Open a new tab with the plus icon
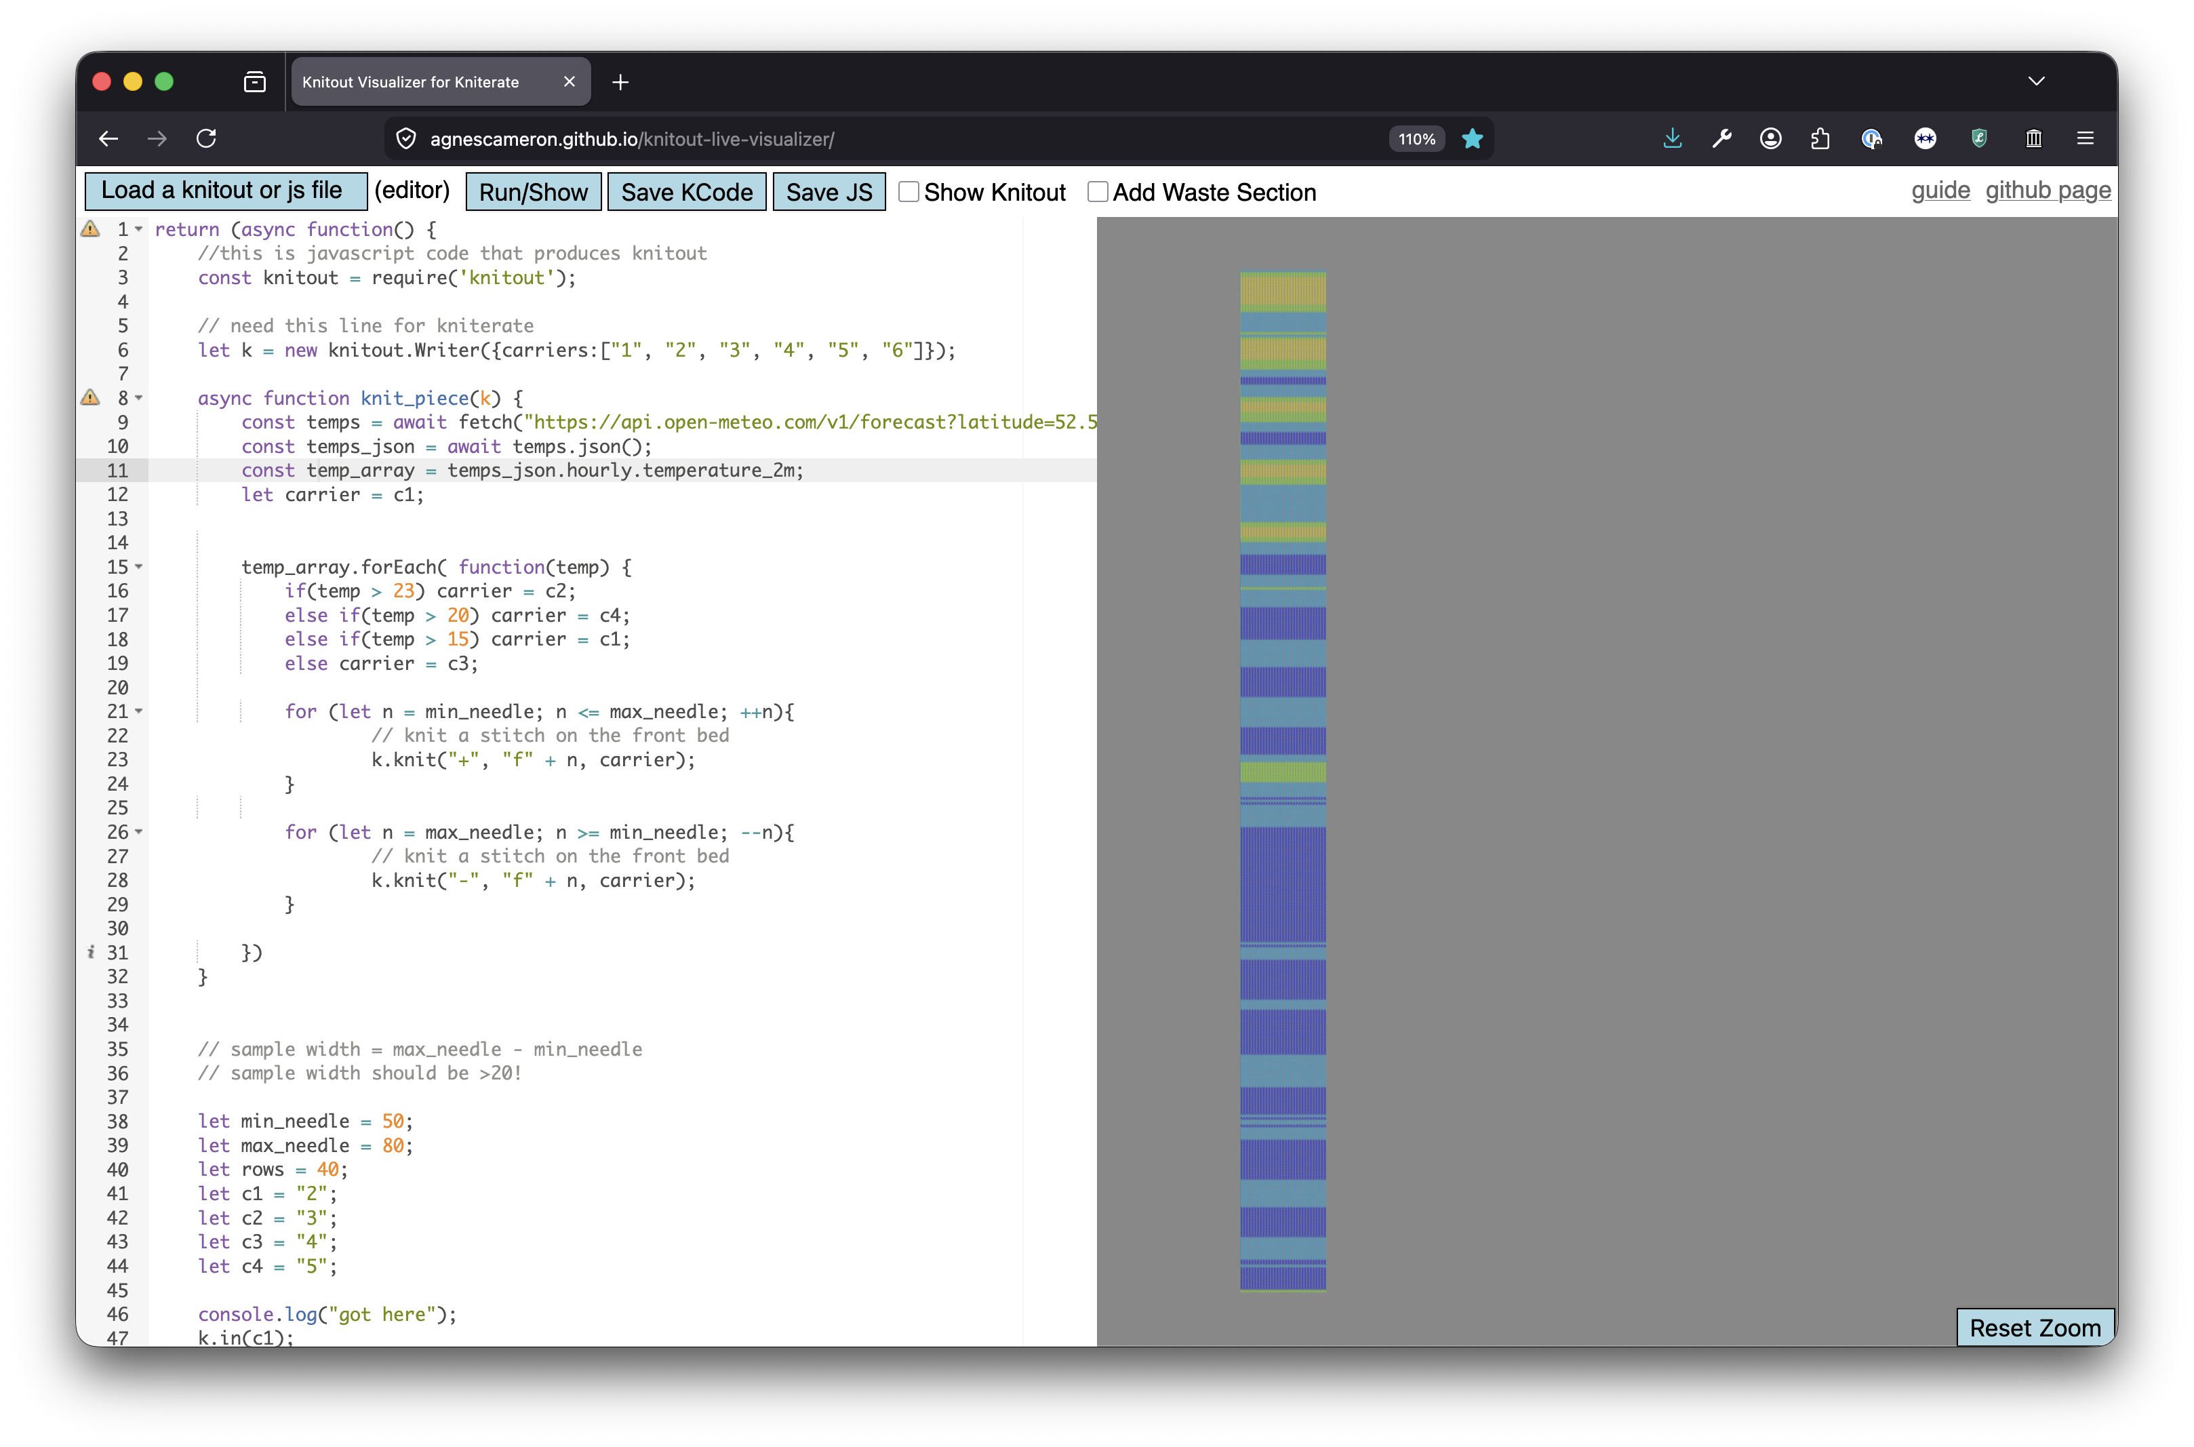 621,82
